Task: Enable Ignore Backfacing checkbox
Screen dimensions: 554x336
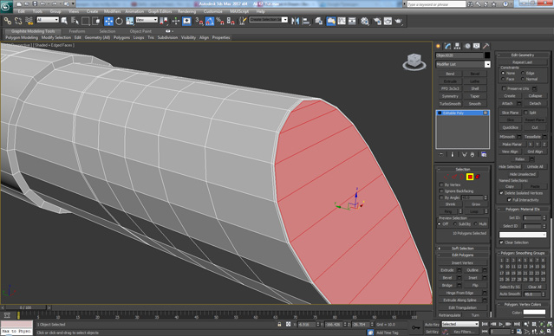Action: point(441,191)
